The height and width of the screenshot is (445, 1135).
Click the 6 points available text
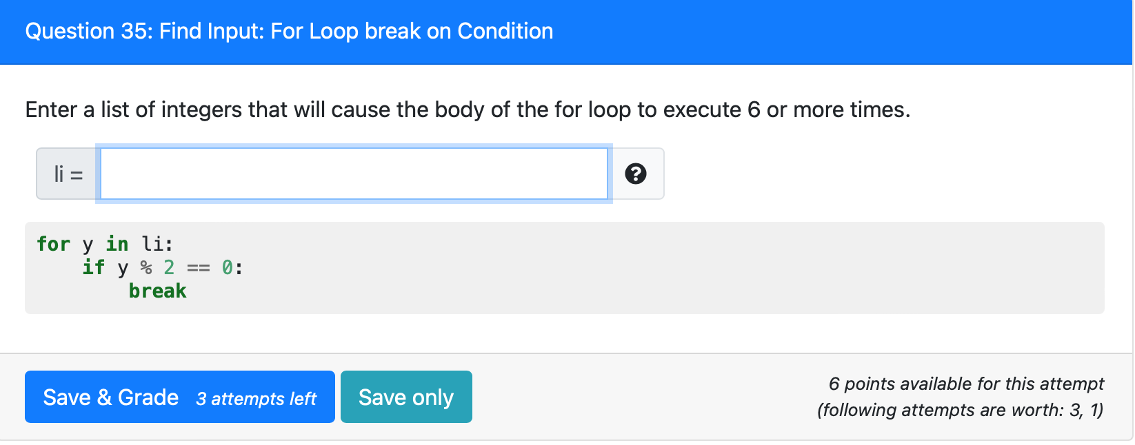(x=966, y=384)
